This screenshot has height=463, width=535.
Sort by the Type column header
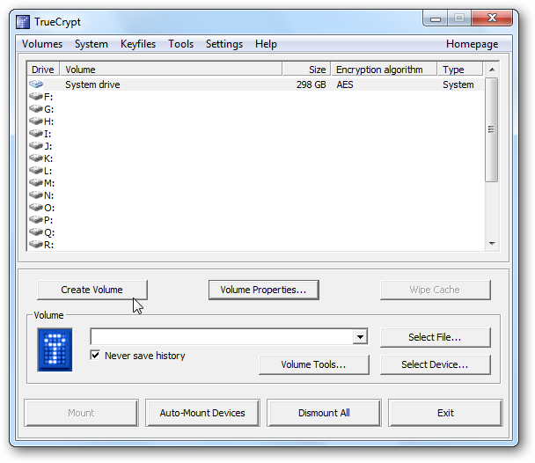pos(460,70)
